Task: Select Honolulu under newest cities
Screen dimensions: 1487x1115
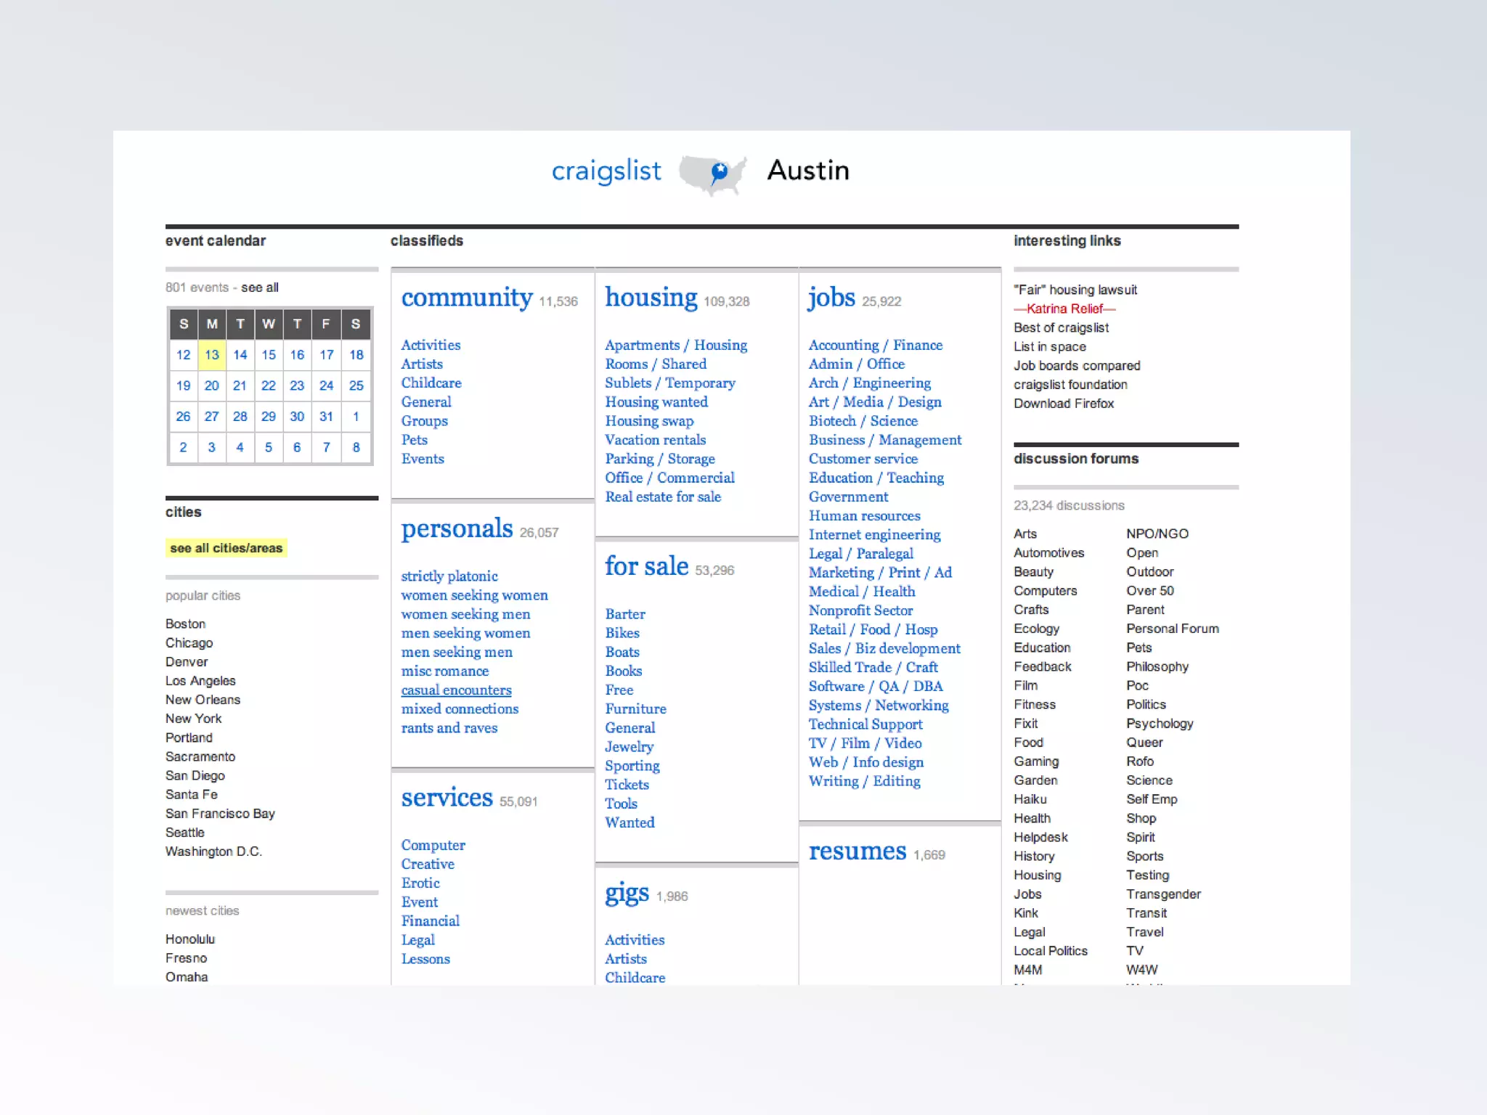Action: point(190,939)
